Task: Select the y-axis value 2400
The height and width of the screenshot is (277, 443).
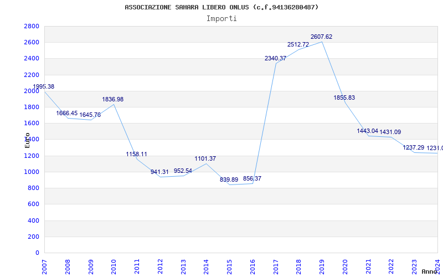Action: click(x=32, y=59)
